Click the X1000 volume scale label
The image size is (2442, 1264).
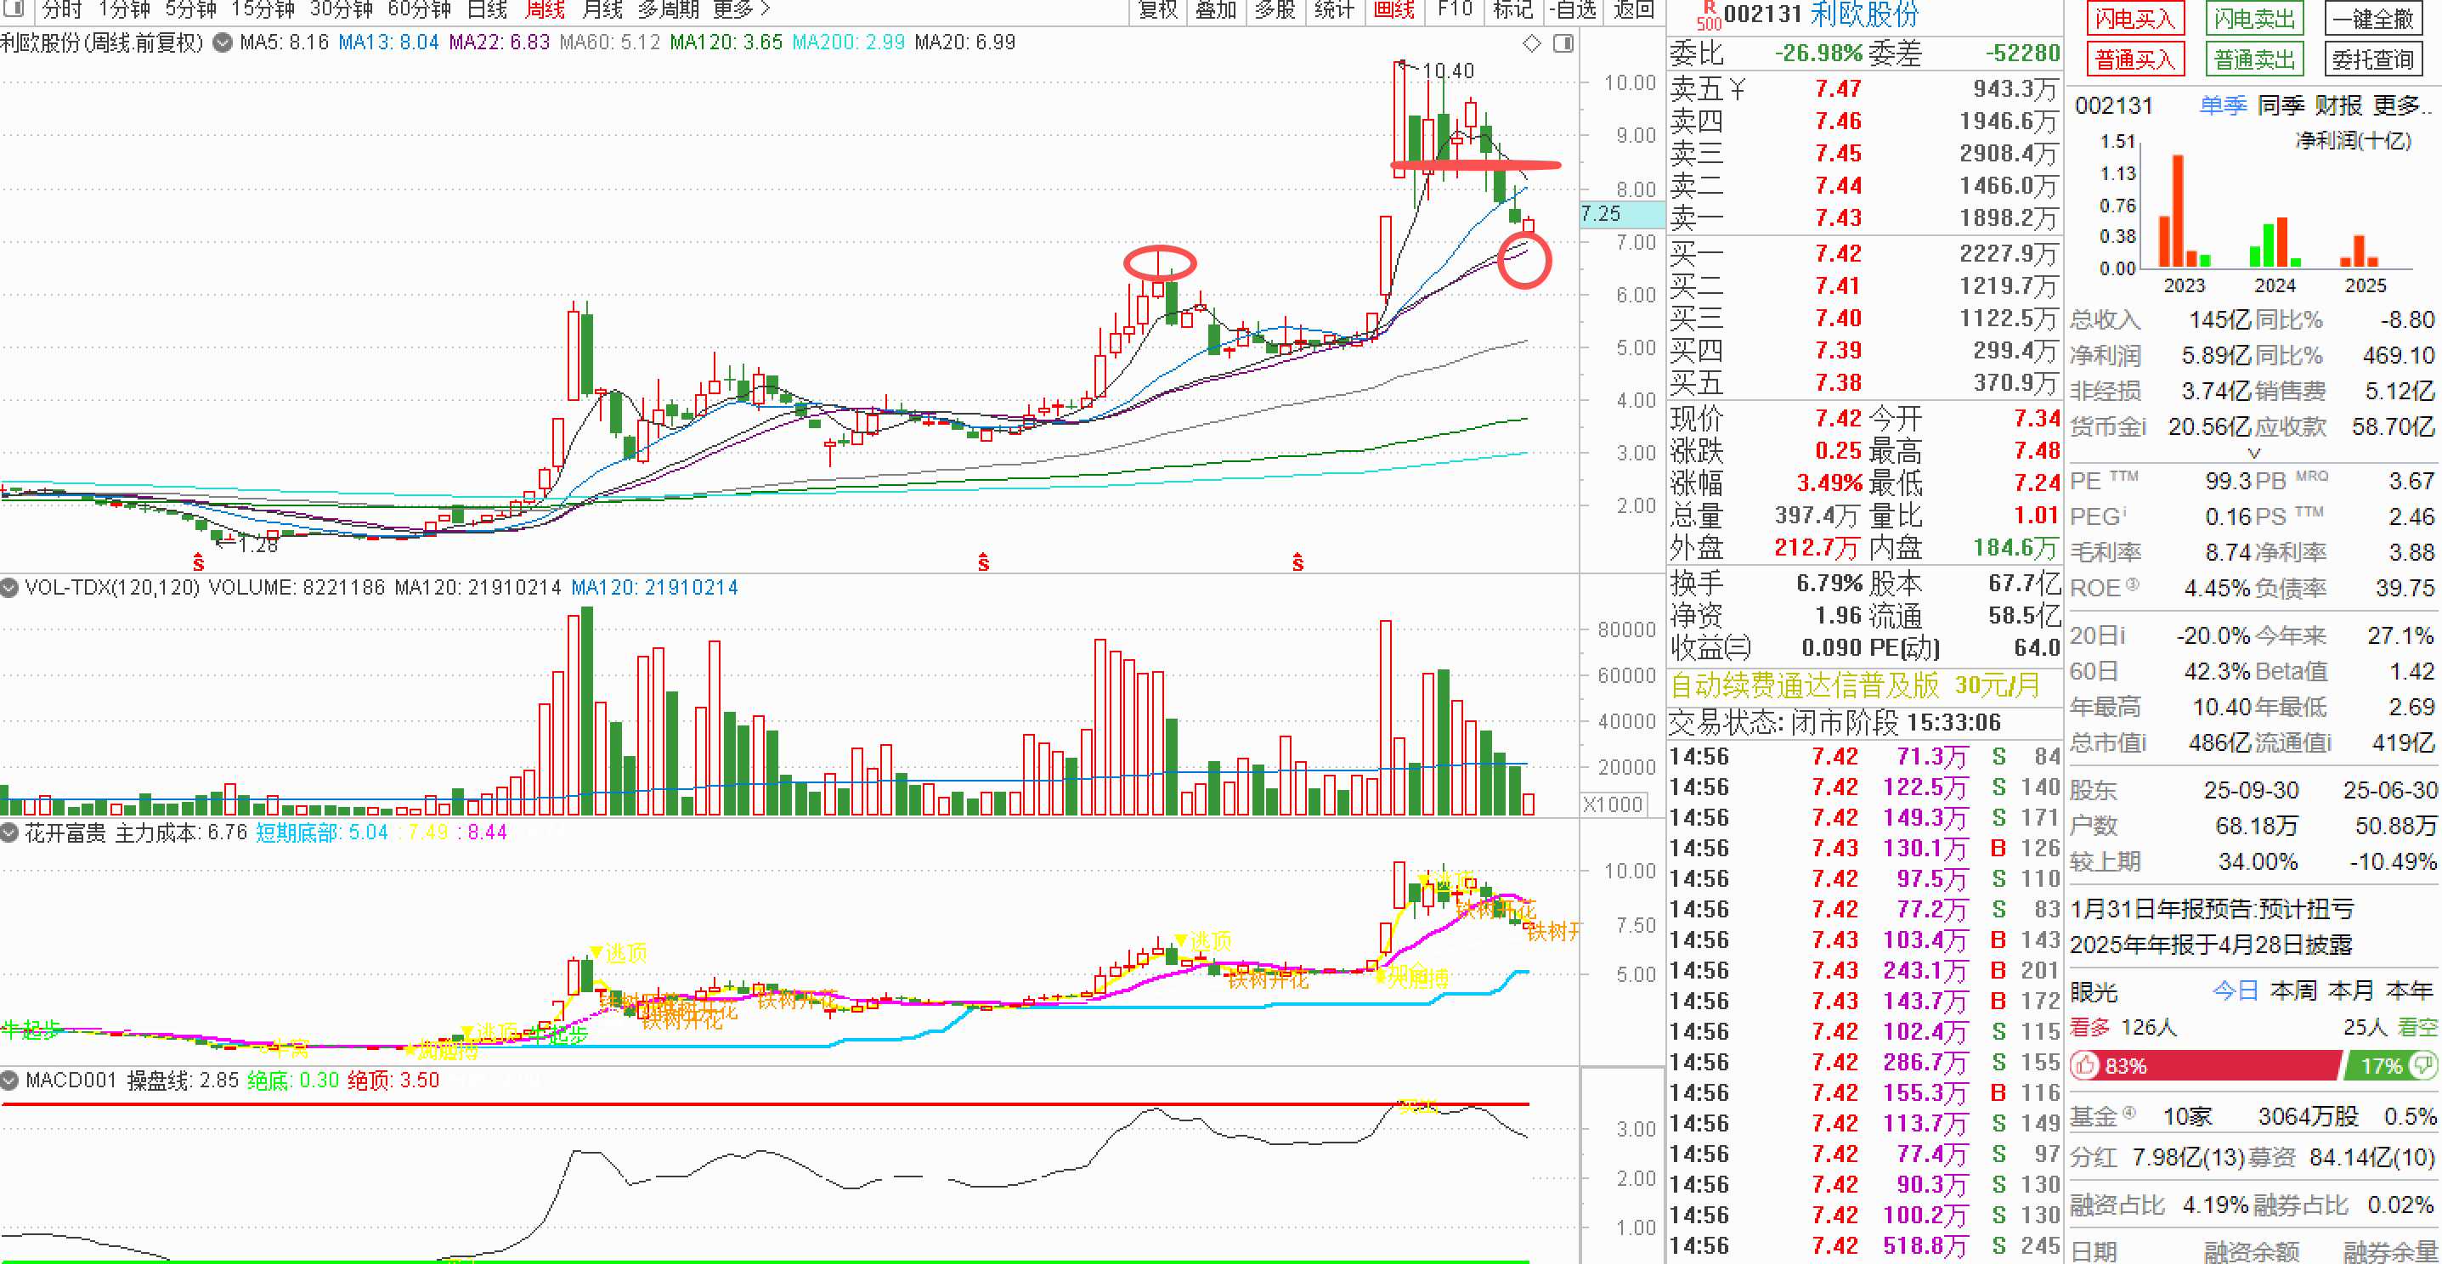pyautogui.click(x=1613, y=804)
